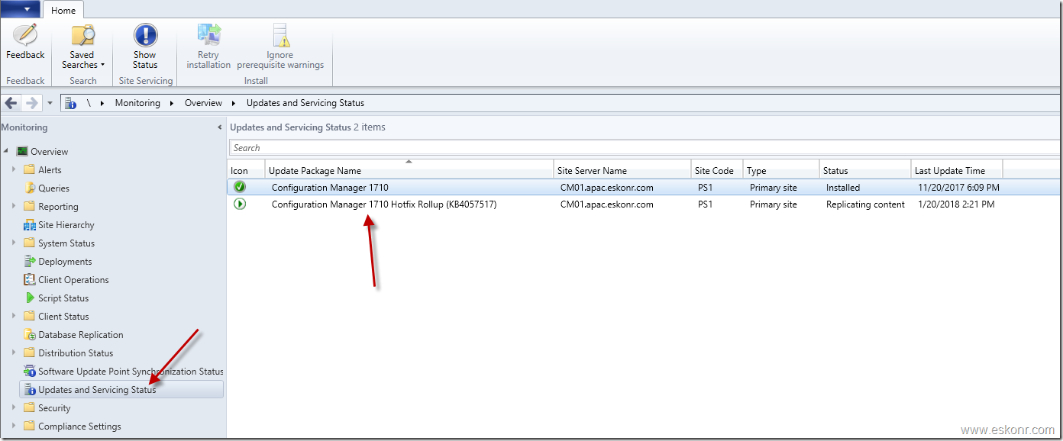Select the Alerts folder icon
The height and width of the screenshot is (441, 1063).
tap(30, 169)
